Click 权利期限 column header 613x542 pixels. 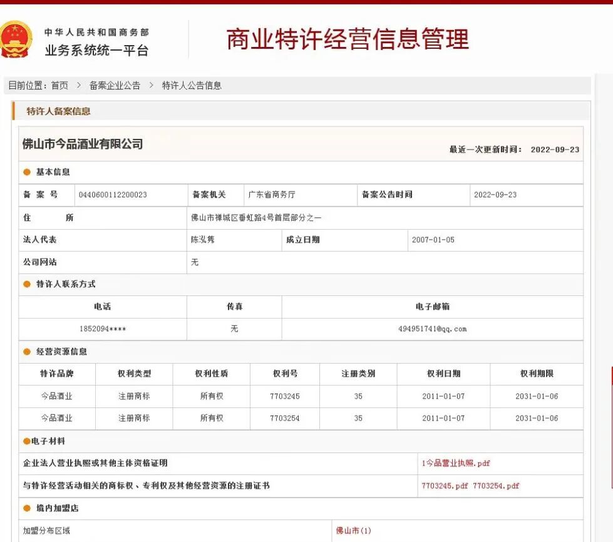coord(537,374)
